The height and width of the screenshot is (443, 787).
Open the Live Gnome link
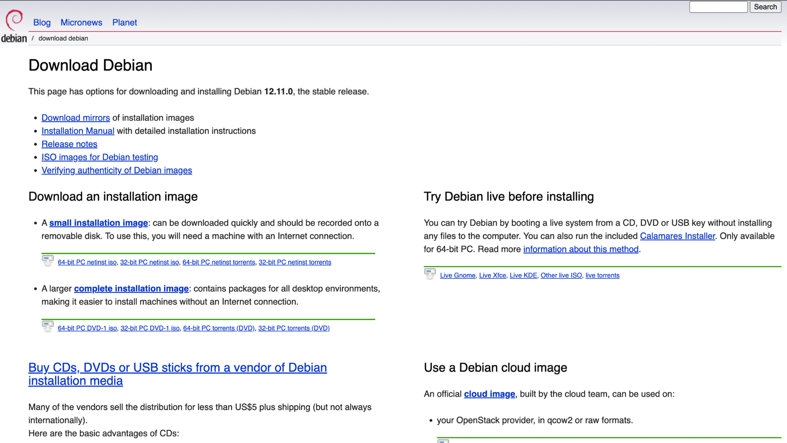(458, 275)
